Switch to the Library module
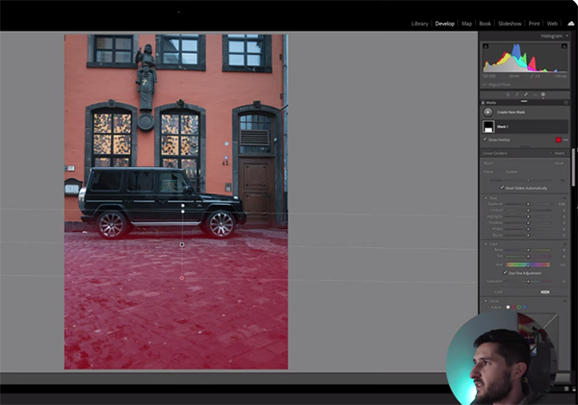The width and height of the screenshot is (578, 405). [419, 23]
